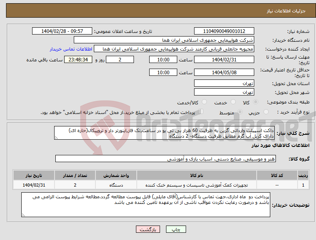Click the response deadline hour 10:00 field
The width and height of the screenshot is (316, 240).
point(163,59)
